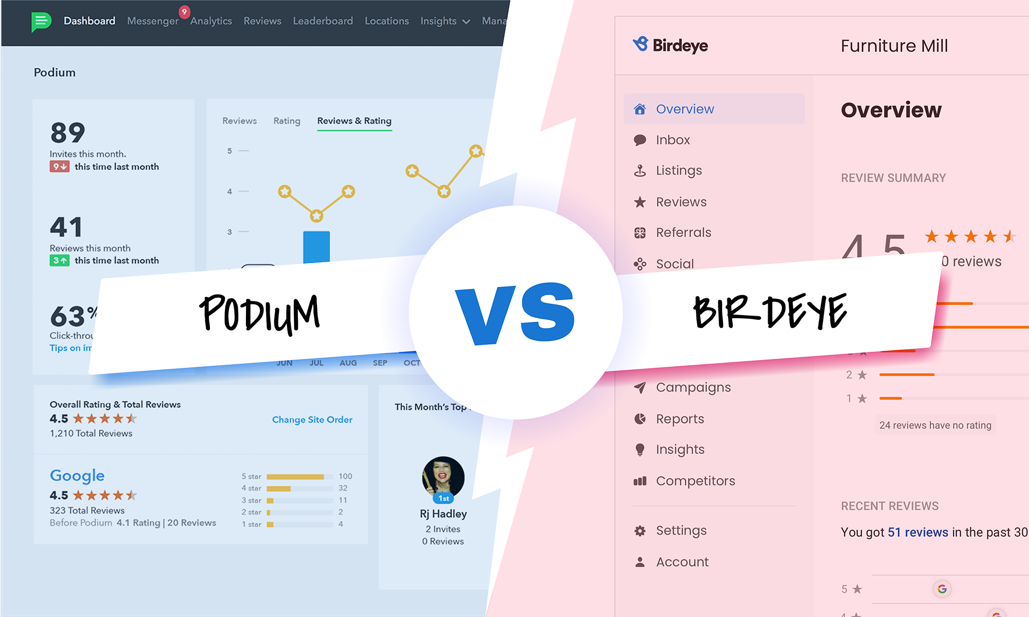Click Change Site Order link in Podium
This screenshot has width=1029, height=617.
(312, 419)
